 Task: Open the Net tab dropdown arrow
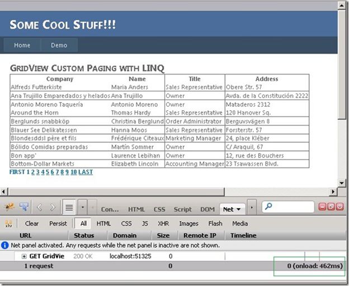[x=239, y=209]
